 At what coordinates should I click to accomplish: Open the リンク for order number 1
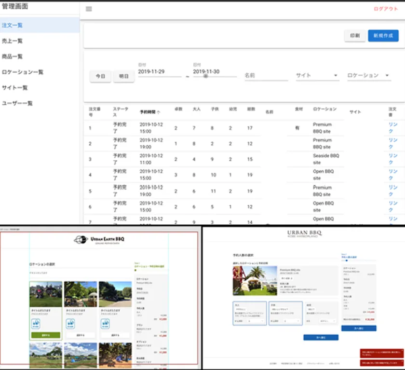pyautogui.click(x=393, y=128)
